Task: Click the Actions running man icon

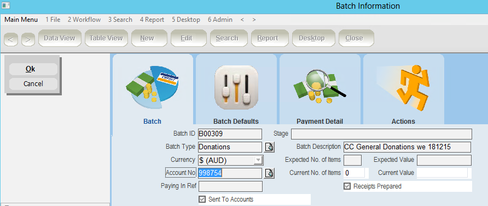Action: pyautogui.click(x=404, y=86)
